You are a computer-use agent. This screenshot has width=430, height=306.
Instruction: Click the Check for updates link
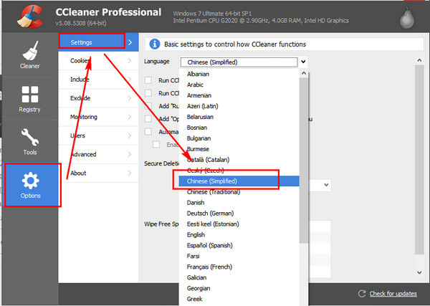tap(393, 294)
